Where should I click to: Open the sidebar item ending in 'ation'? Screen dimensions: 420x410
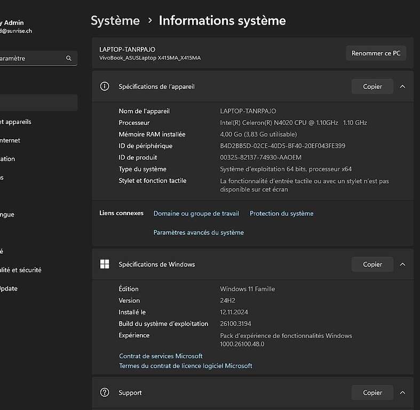tap(7, 159)
